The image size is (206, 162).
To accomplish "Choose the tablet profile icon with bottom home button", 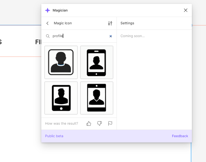I will click(x=61, y=98).
